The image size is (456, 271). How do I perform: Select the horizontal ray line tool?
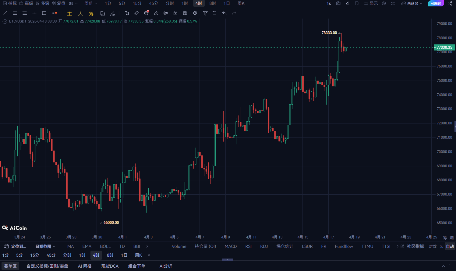coord(34,13)
